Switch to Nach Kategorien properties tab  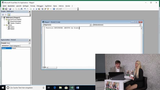[x=15, y=46]
